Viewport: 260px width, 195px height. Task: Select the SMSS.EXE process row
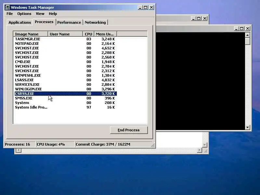coord(66,98)
